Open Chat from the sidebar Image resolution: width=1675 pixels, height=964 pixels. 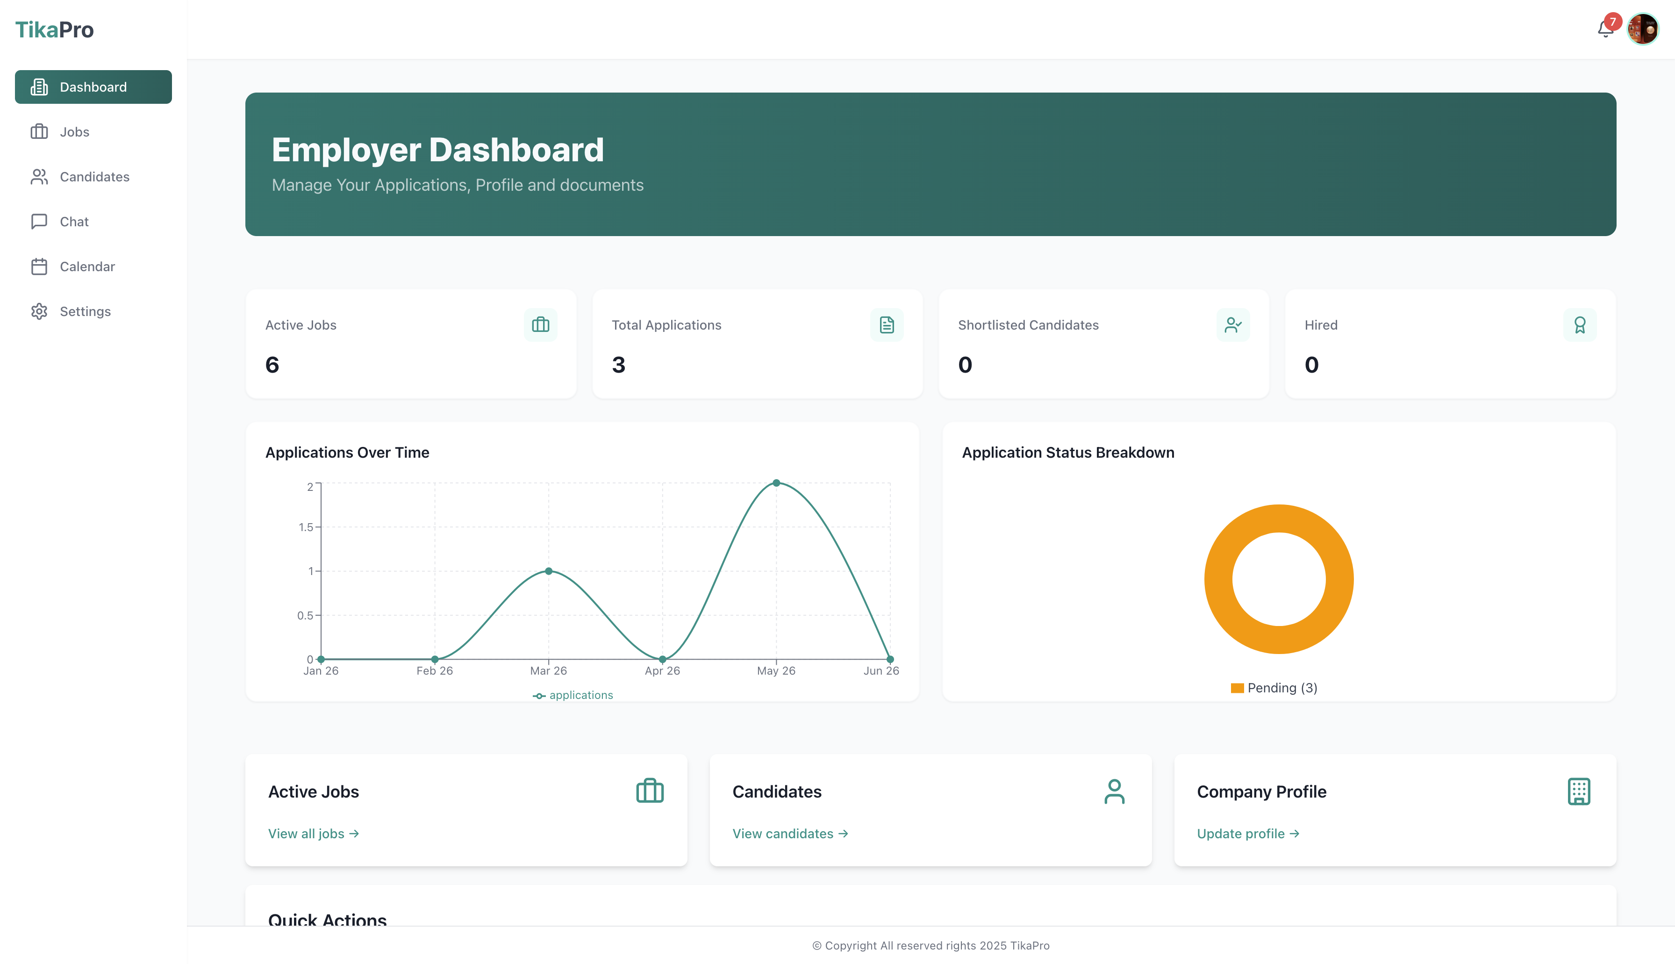coord(93,222)
